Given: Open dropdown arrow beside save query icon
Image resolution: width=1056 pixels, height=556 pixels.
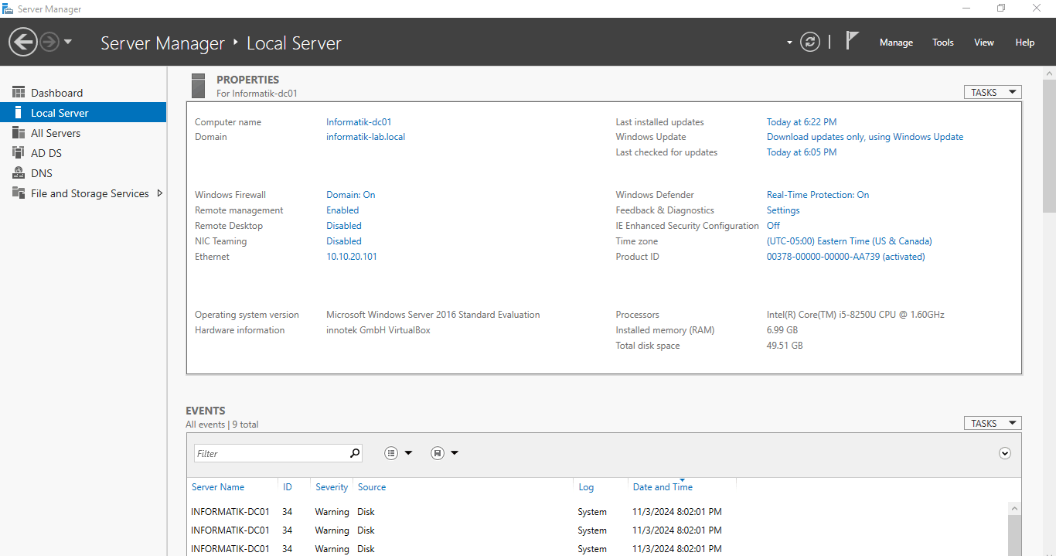Looking at the screenshot, I should click(455, 453).
